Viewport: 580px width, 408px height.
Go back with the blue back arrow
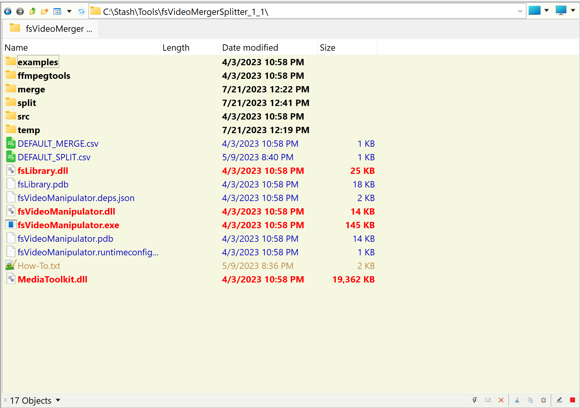point(8,12)
